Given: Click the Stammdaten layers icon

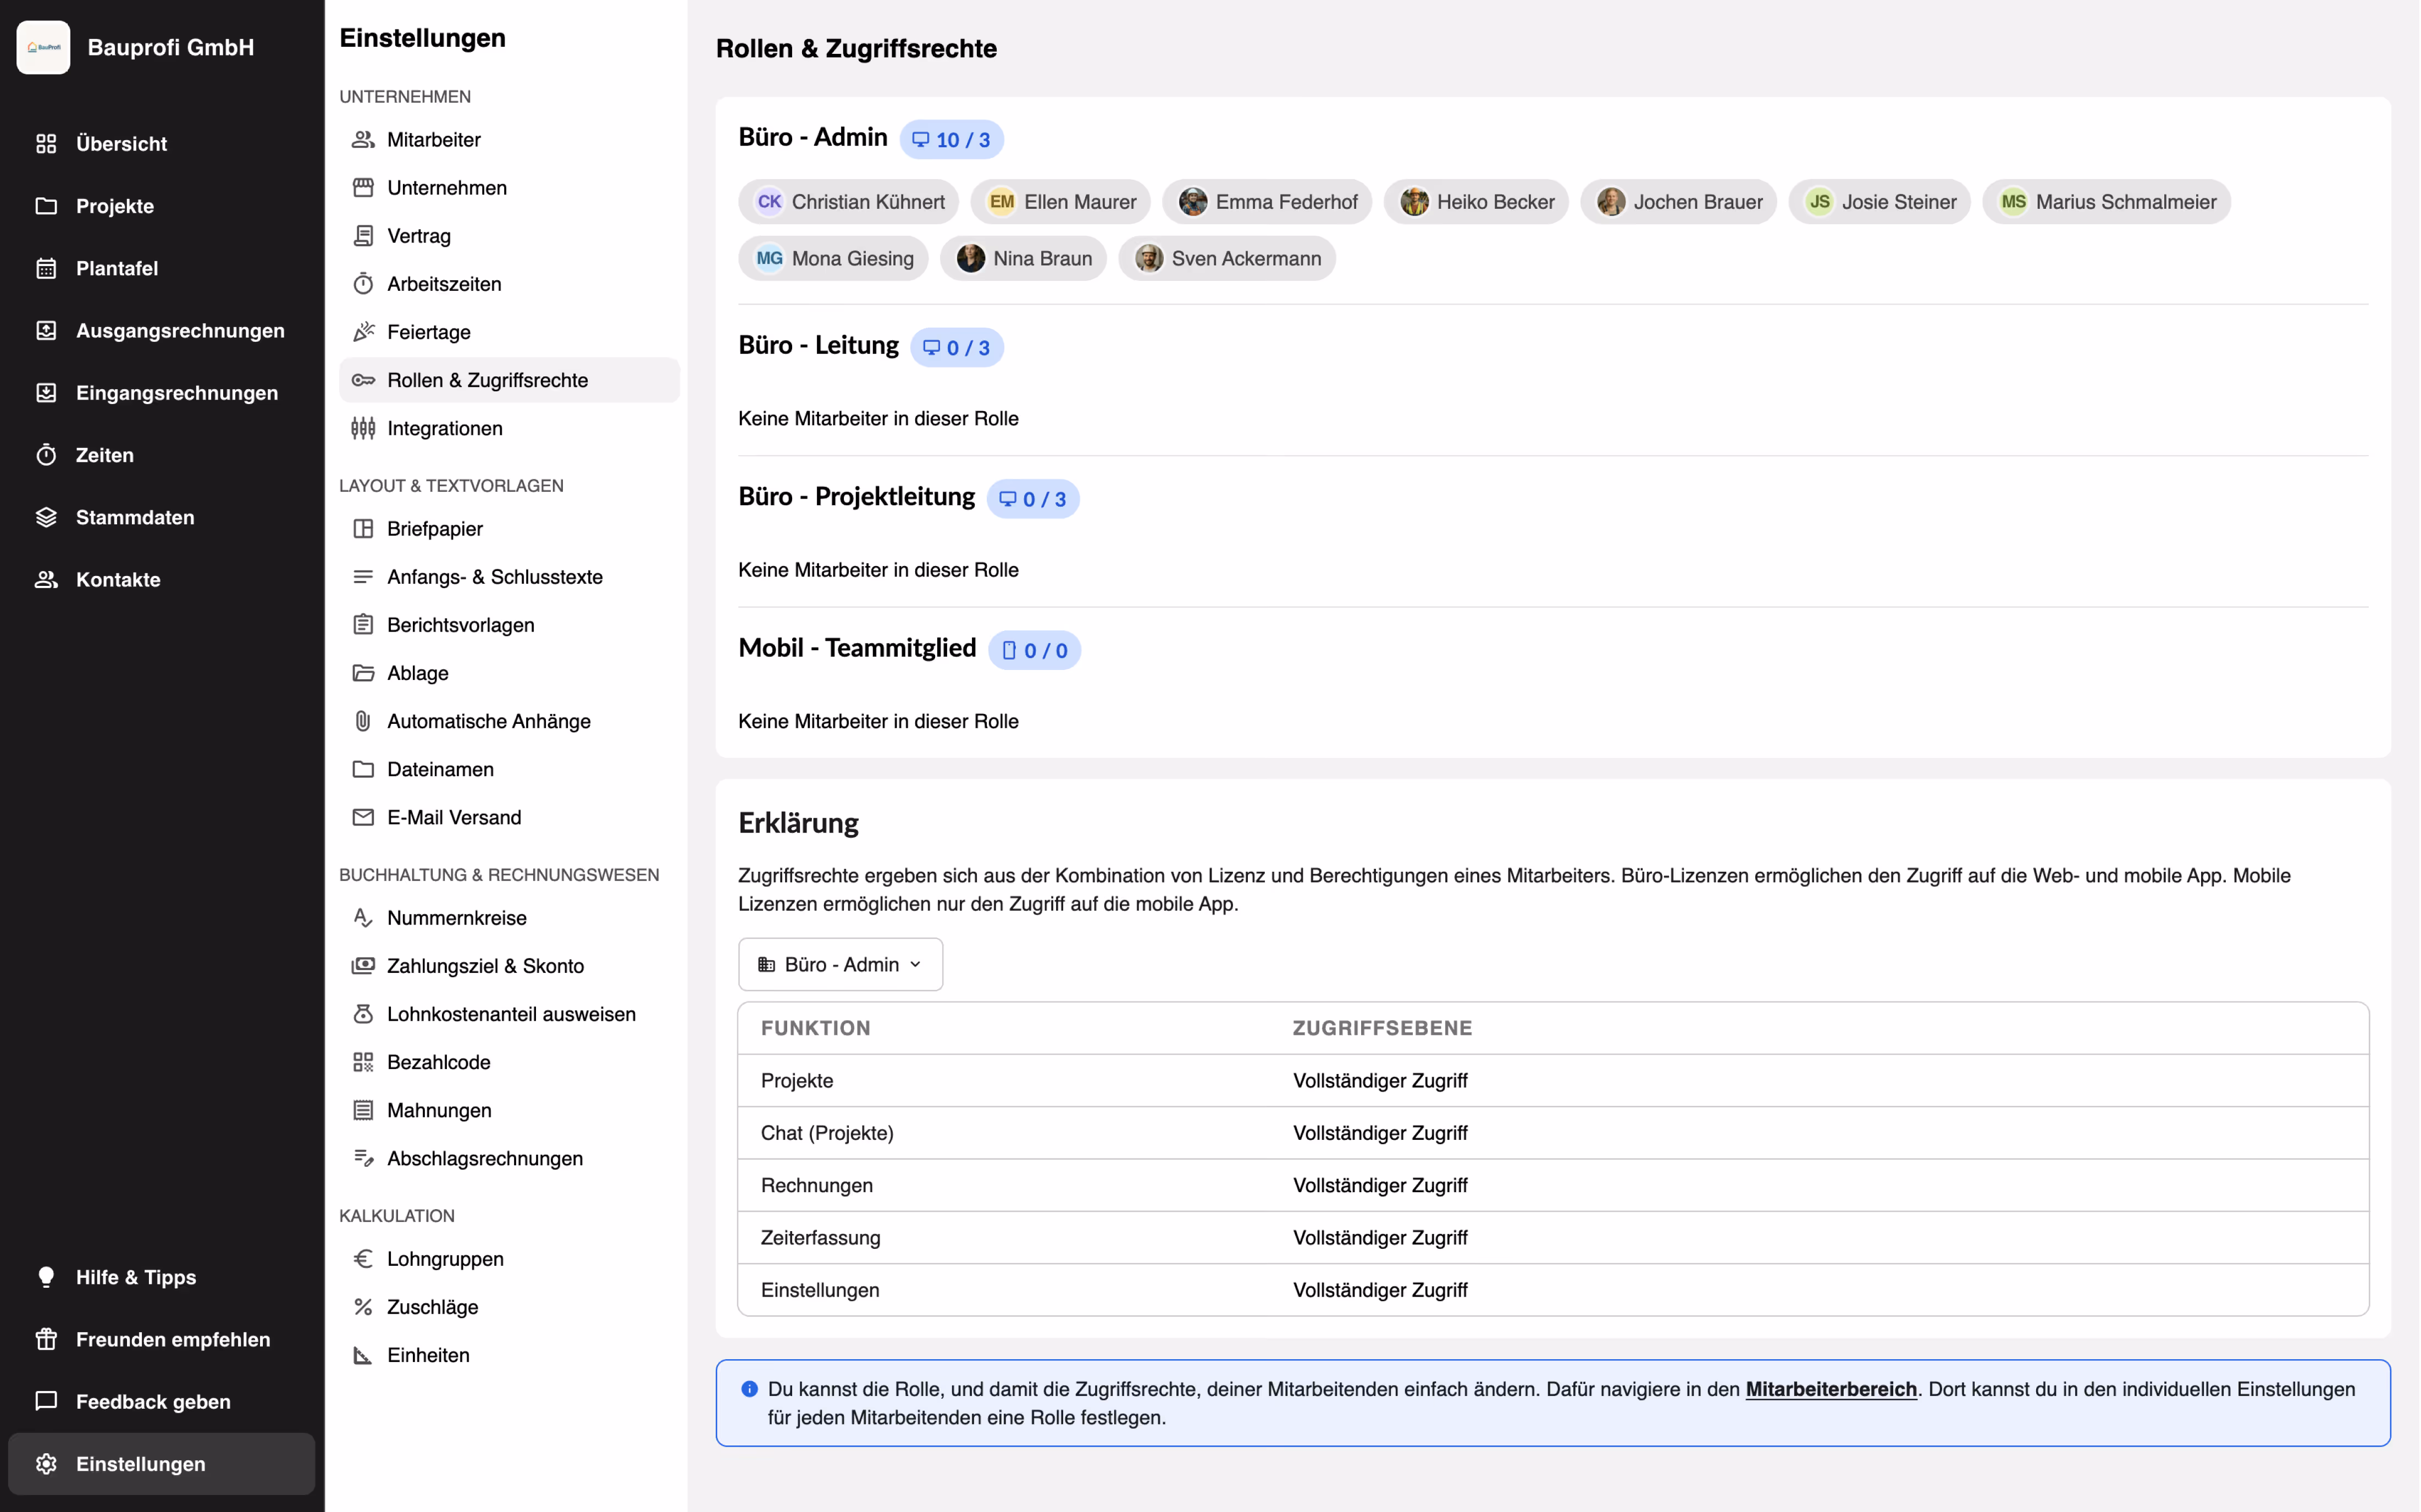Looking at the screenshot, I should [x=46, y=517].
